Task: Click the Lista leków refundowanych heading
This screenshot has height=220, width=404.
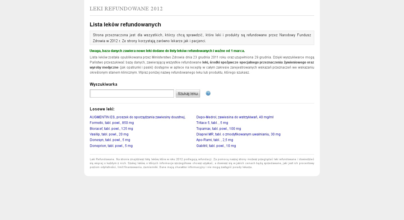Action: (125, 24)
